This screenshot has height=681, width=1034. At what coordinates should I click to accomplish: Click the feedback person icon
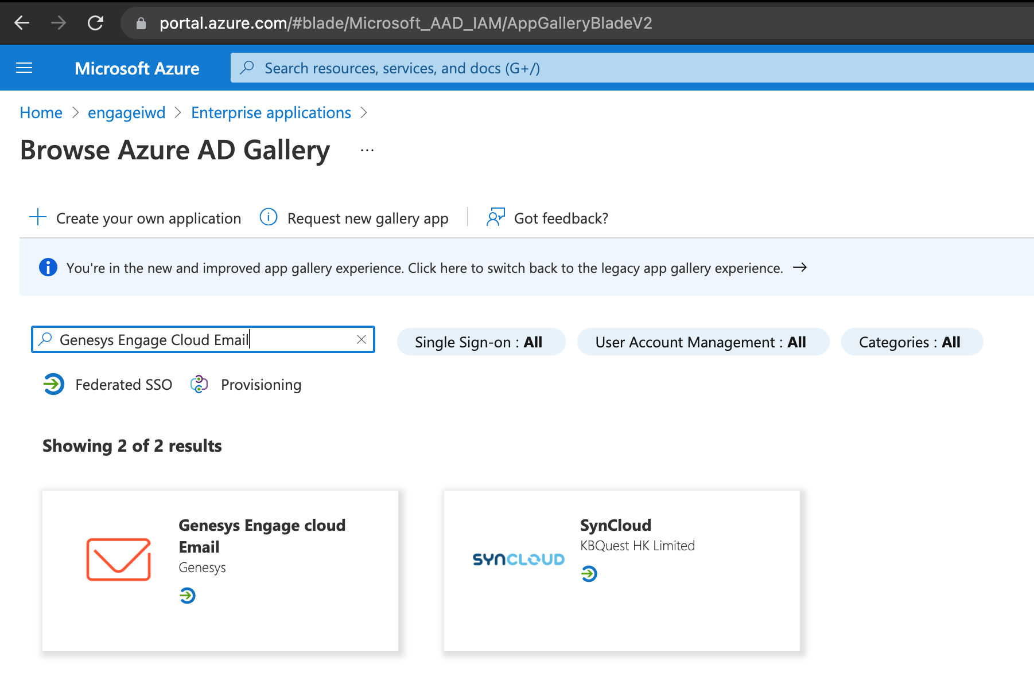496,217
